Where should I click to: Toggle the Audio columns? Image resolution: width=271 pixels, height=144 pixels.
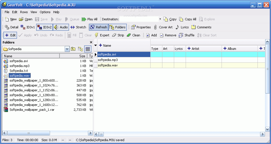pos(61,27)
